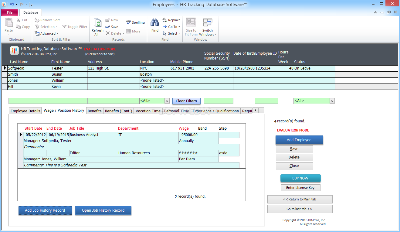This screenshot has width=400, height=232.
Task: Click the BUY NOW button
Action: click(x=300, y=178)
